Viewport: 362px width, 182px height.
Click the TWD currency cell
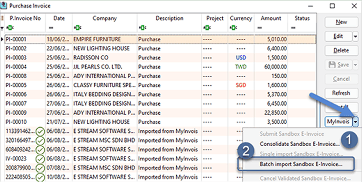pyautogui.click(x=241, y=67)
